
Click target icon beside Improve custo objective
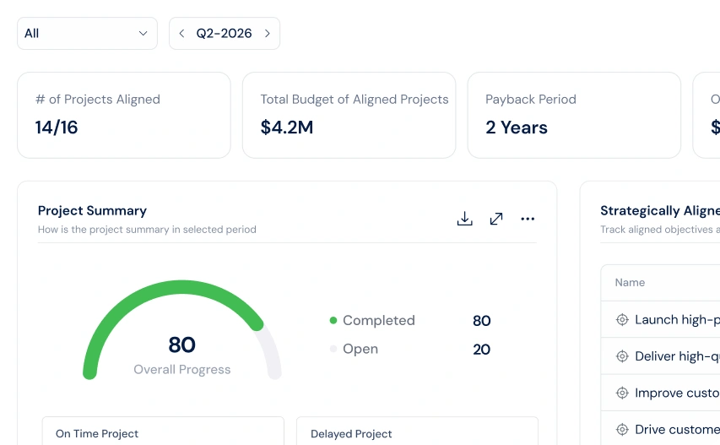pyautogui.click(x=622, y=393)
